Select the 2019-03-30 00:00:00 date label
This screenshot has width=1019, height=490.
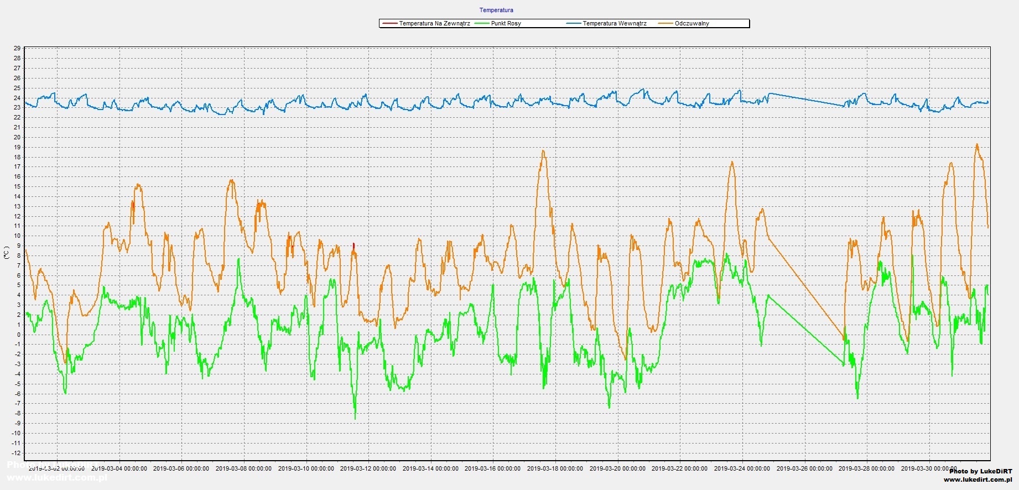pyautogui.click(x=929, y=468)
